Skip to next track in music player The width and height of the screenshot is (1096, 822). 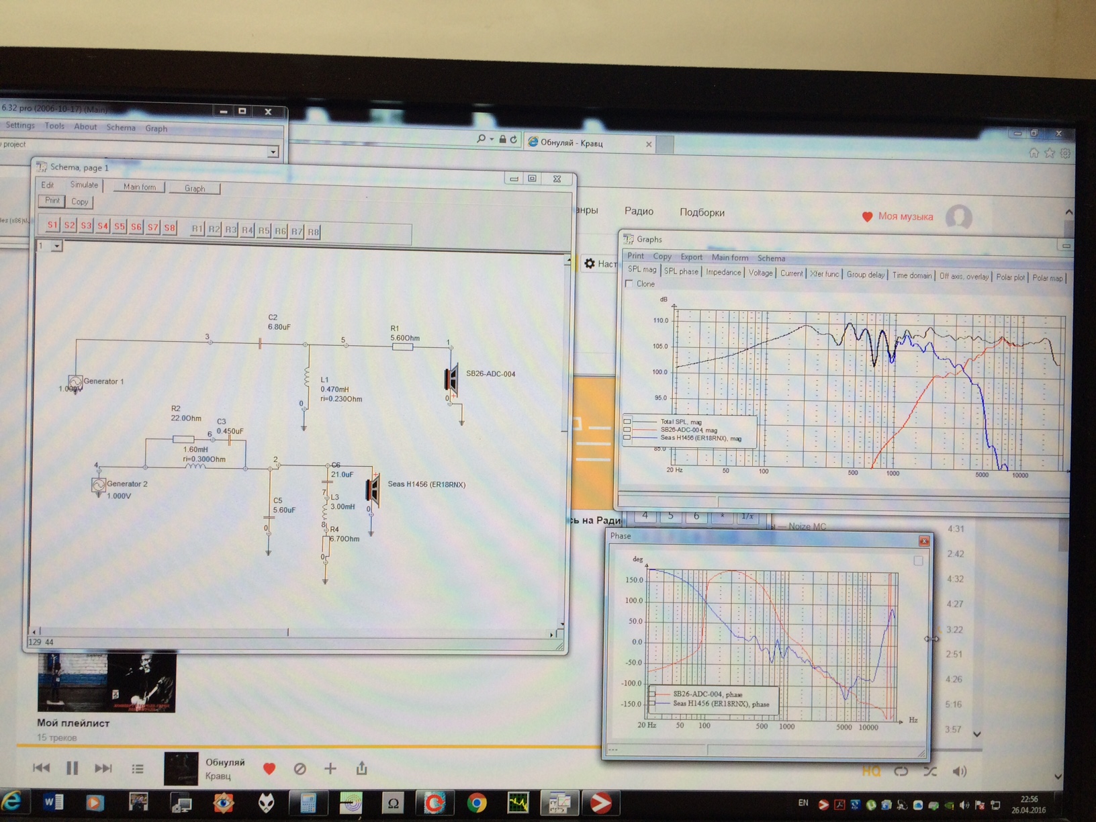[x=103, y=768]
